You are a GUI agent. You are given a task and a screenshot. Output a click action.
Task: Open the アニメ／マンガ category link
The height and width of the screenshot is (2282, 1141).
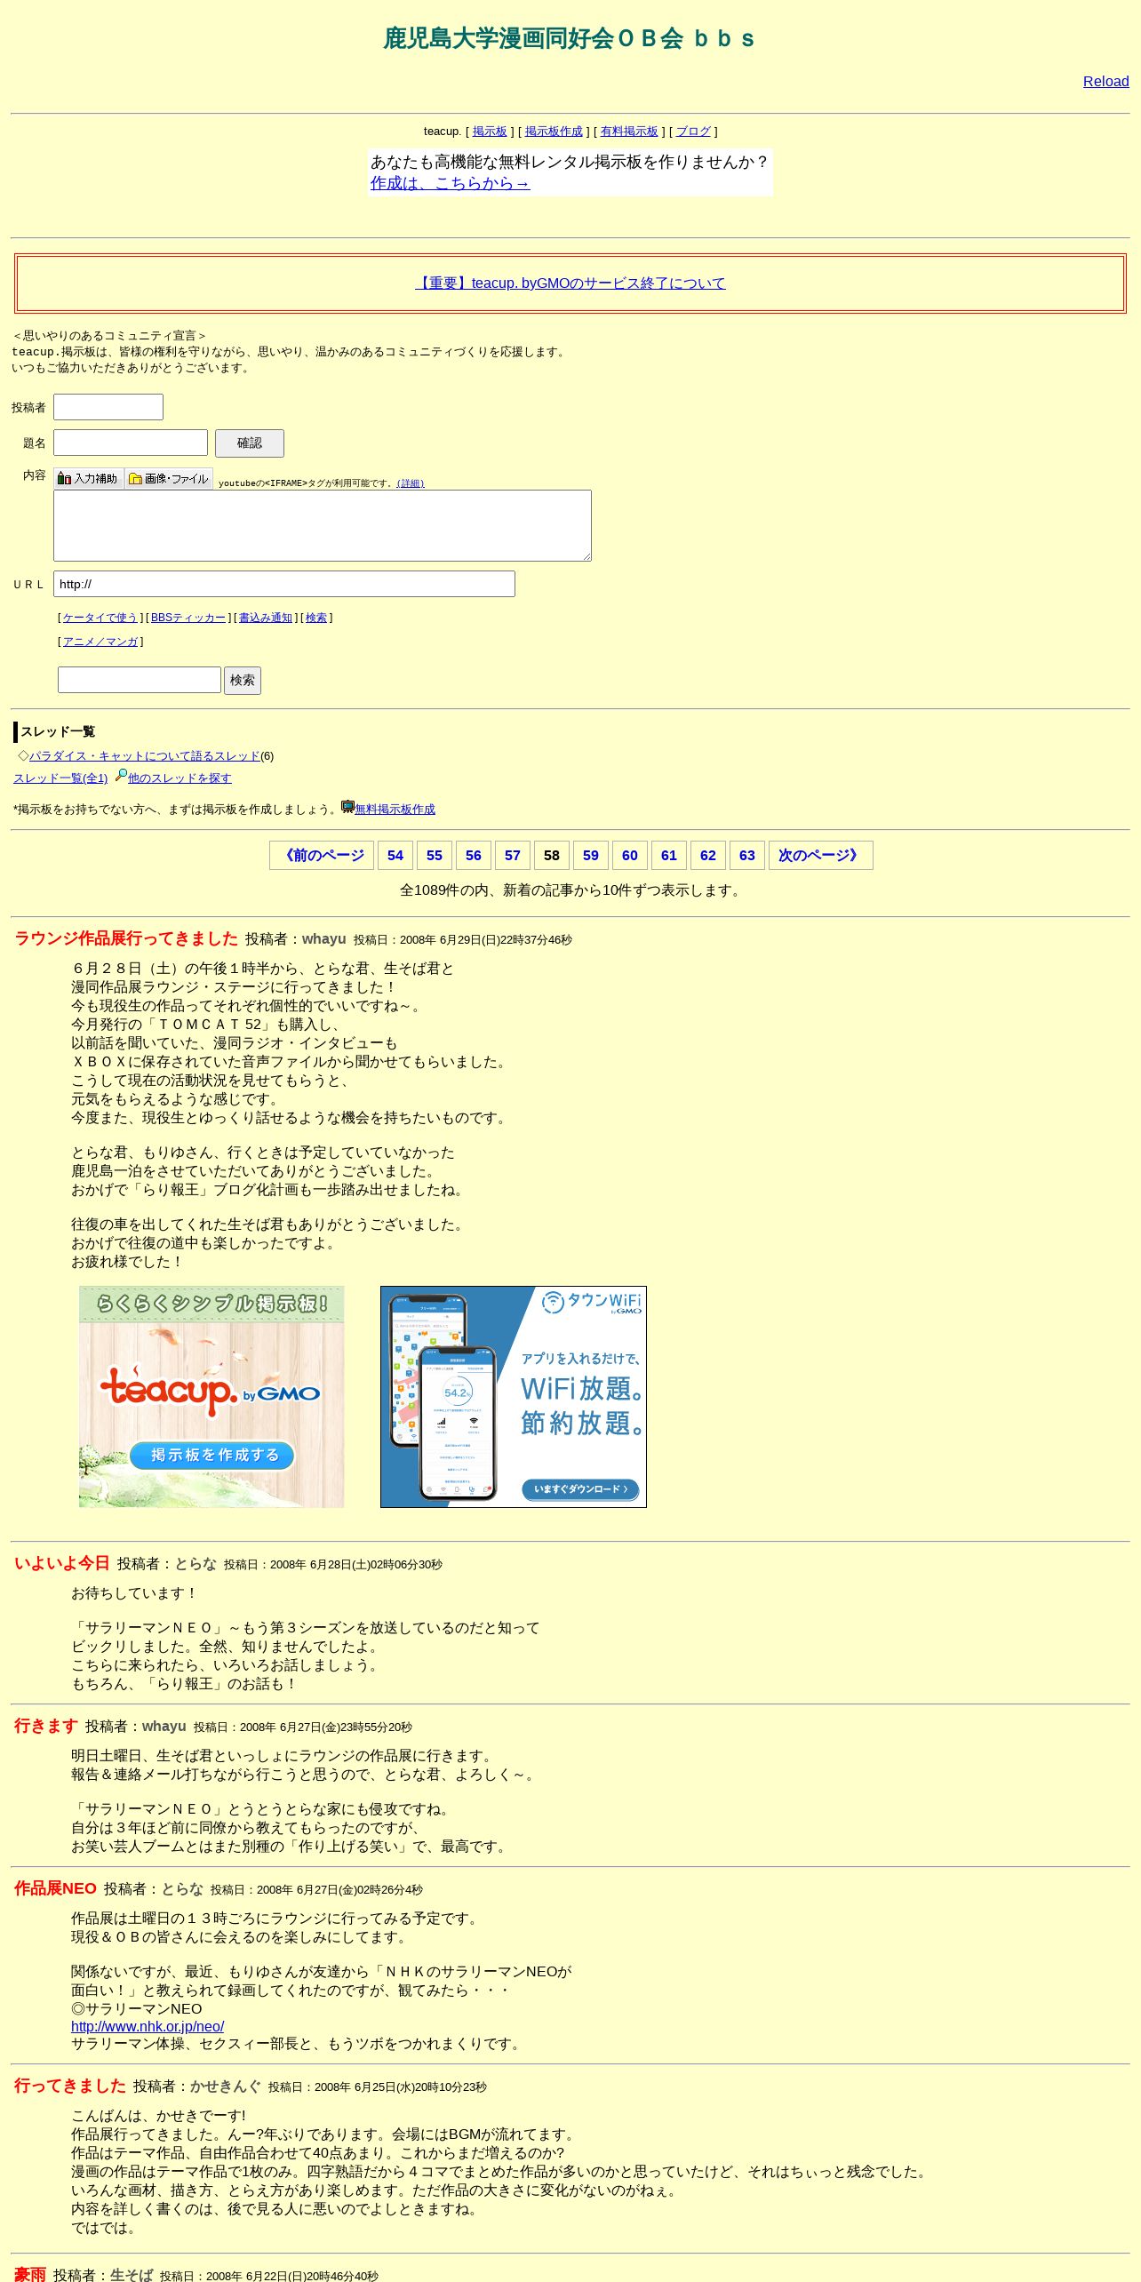(100, 642)
